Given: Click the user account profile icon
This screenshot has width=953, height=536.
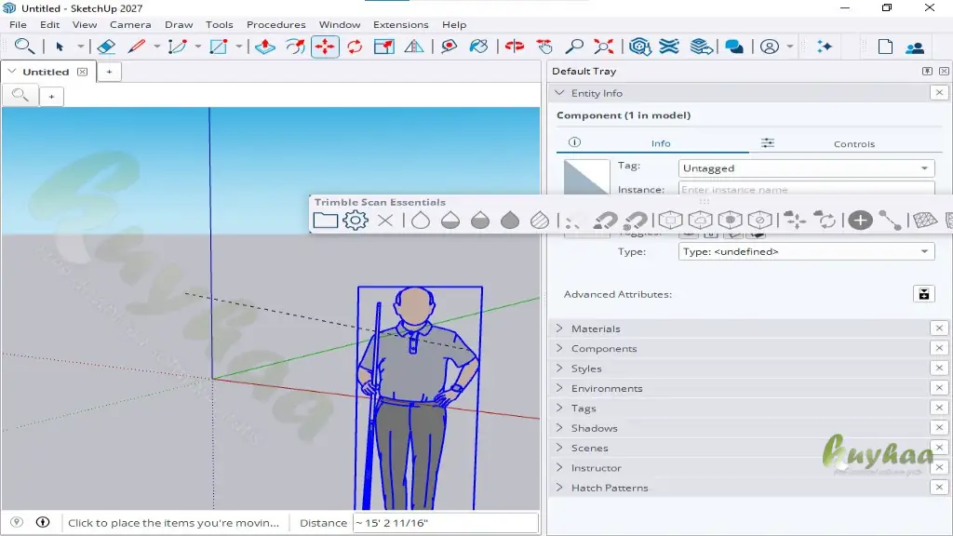Looking at the screenshot, I should click(x=770, y=47).
